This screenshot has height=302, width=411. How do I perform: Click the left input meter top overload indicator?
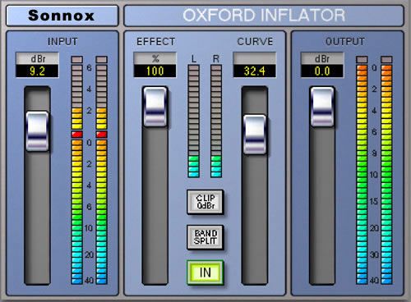77,59
